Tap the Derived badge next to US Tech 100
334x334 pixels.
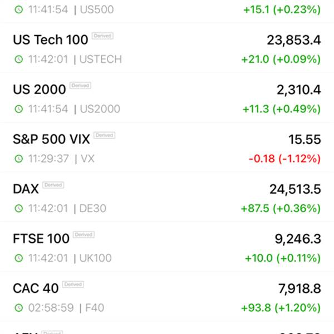coord(102,36)
